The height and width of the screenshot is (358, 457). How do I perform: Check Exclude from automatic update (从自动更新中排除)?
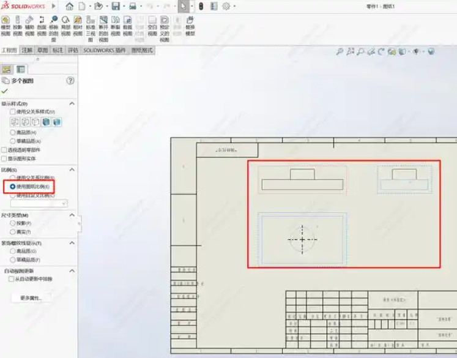click(x=11, y=278)
